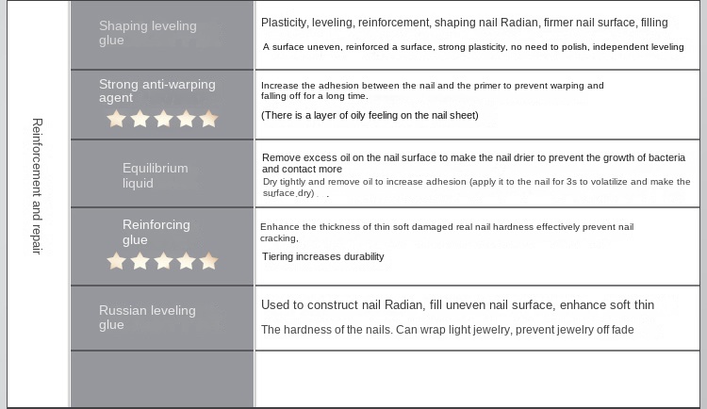The height and width of the screenshot is (409, 707).
Task: Click the 'Tiering increases durability' text
Action: tap(322, 256)
